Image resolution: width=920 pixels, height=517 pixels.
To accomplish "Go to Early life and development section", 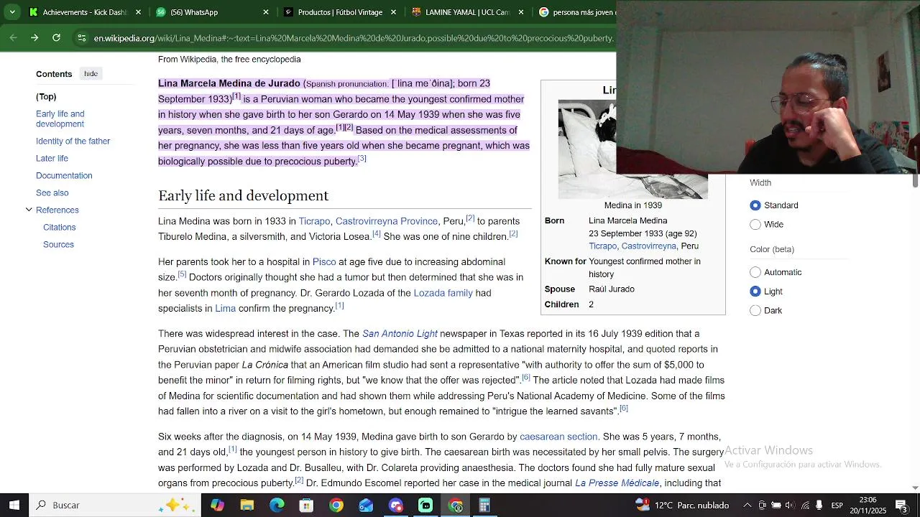I will pyautogui.click(x=60, y=118).
